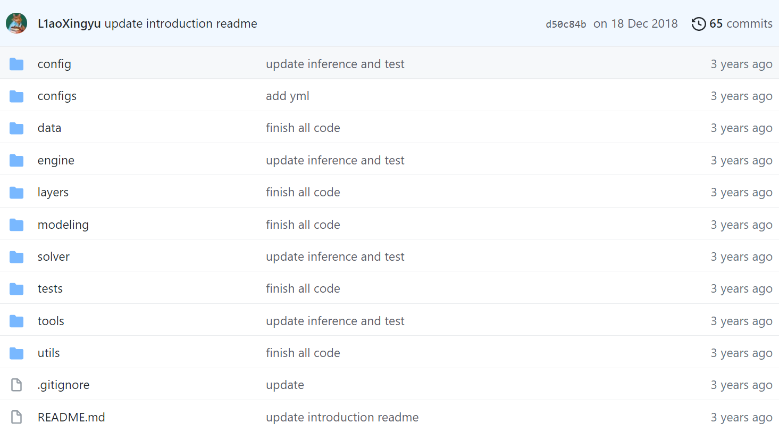
Task: Open the config folder
Action: pos(54,64)
